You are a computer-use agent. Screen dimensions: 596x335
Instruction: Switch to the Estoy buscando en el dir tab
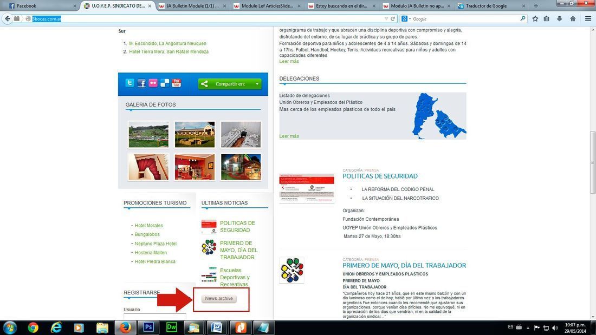coord(342,6)
